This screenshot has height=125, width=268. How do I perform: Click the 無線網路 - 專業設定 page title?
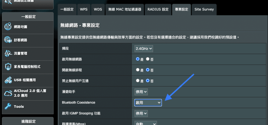80,26
